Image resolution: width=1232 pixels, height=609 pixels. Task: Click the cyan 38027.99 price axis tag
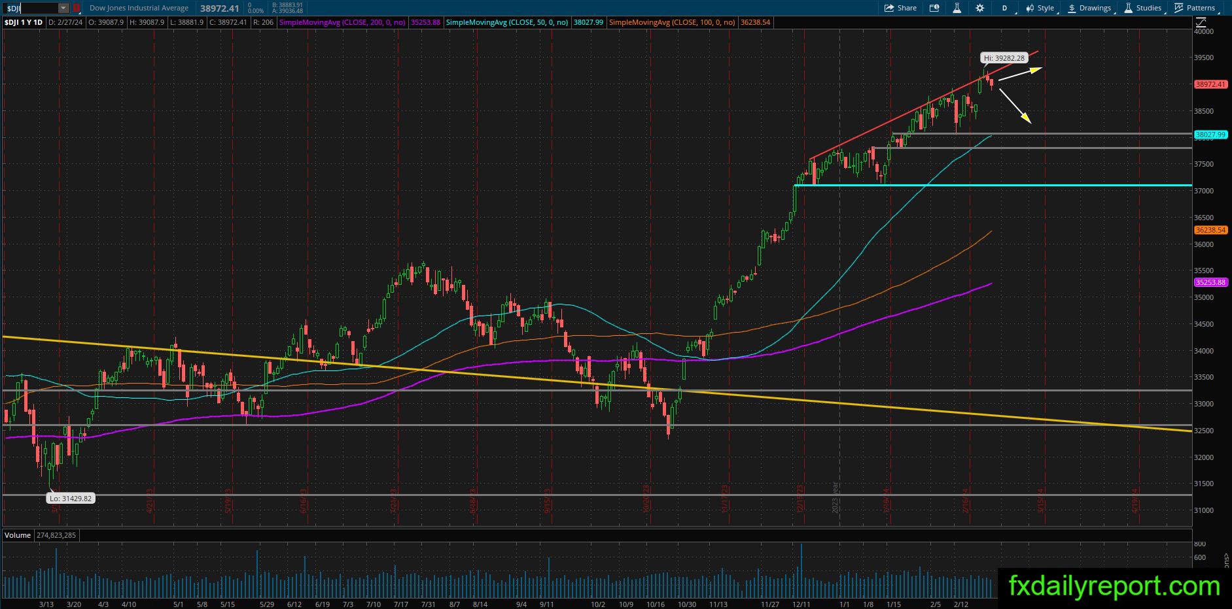tap(1210, 135)
